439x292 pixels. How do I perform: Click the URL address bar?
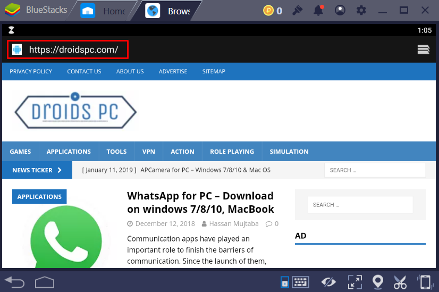(73, 49)
